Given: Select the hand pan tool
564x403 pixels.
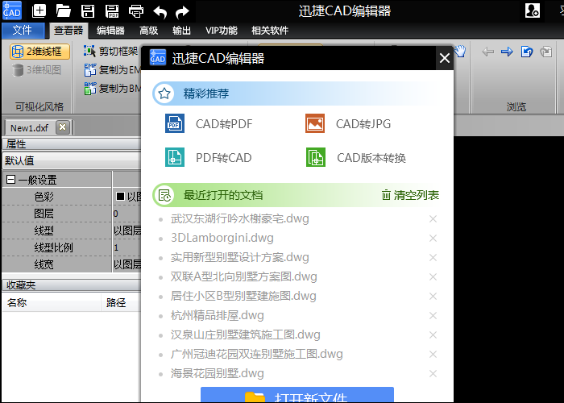Looking at the screenshot, I should (x=460, y=52).
